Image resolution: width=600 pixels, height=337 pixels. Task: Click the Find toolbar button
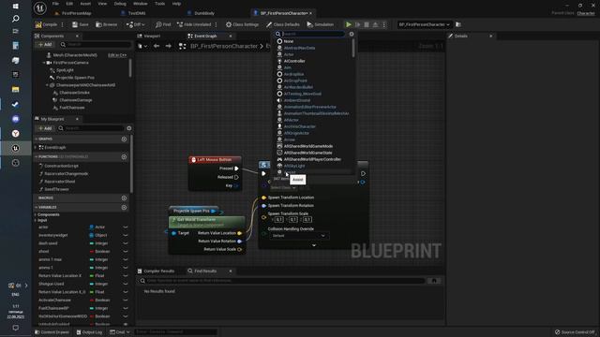[x=163, y=24]
